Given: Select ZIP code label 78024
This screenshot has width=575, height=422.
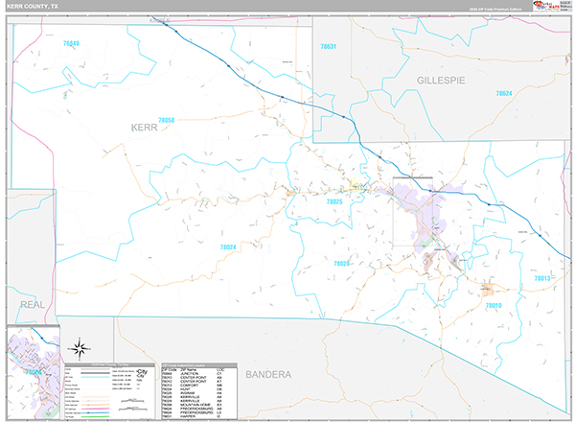Looking at the screenshot, I should 228,246.
